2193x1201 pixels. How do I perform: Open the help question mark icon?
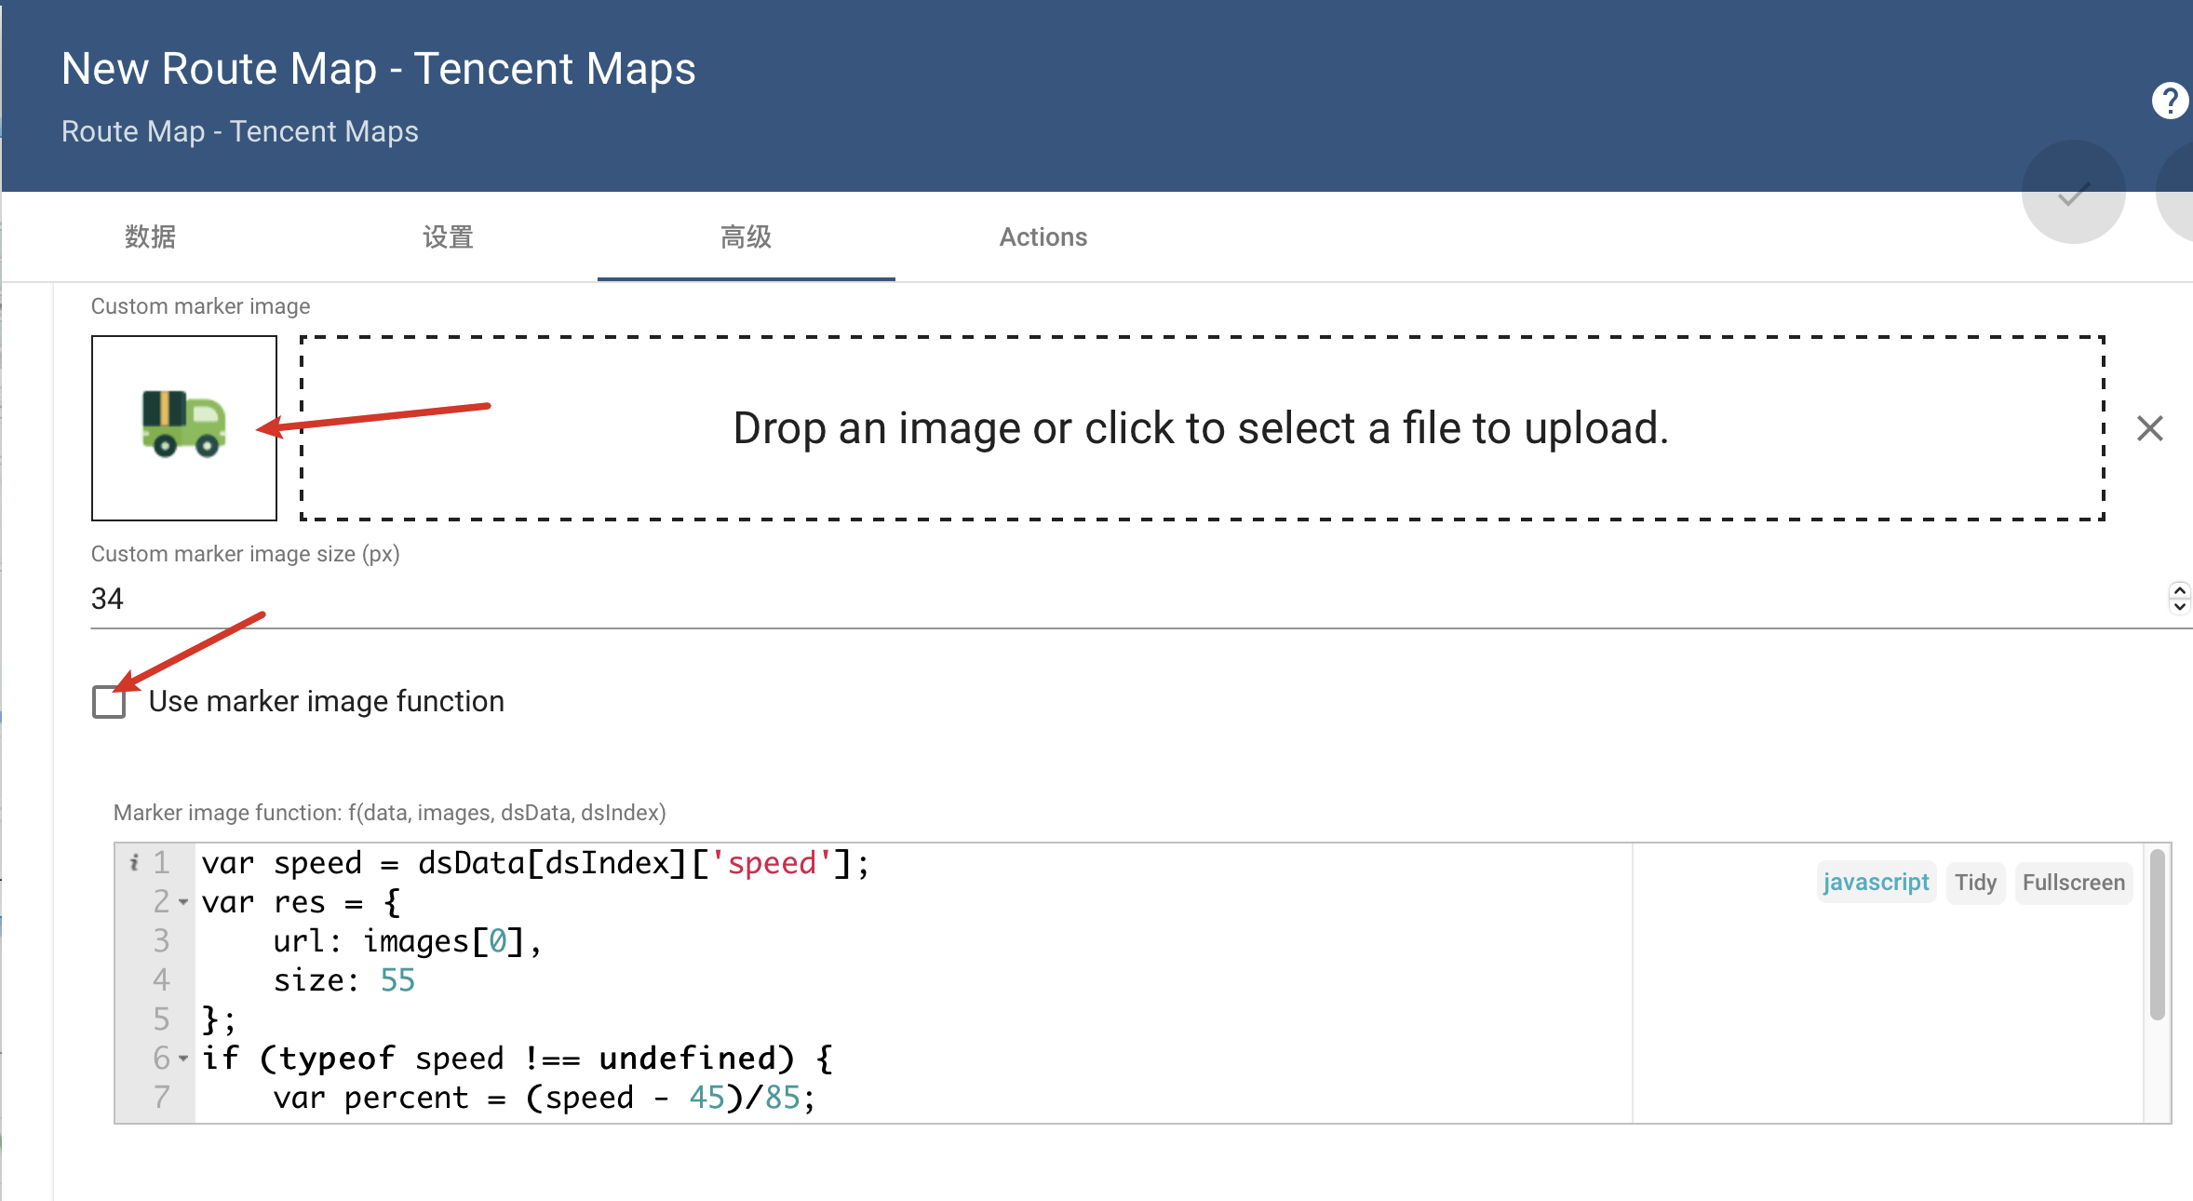tap(2169, 101)
